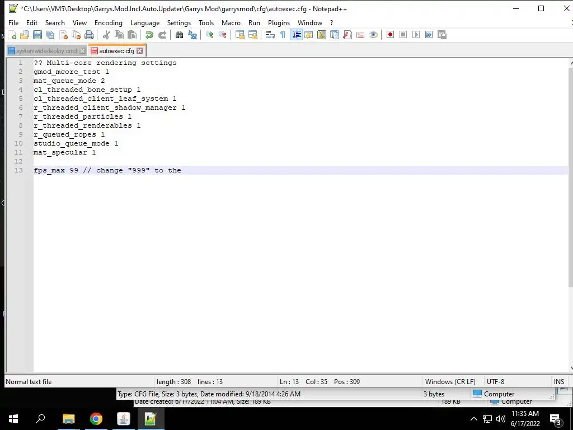The width and height of the screenshot is (573, 430).
Task: Save the current file with the floppy icon
Action: (x=37, y=35)
